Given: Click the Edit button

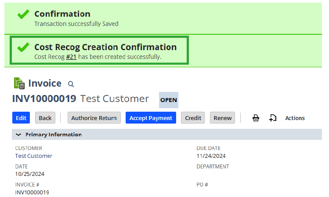Looking at the screenshot, I should coord(21,118).
